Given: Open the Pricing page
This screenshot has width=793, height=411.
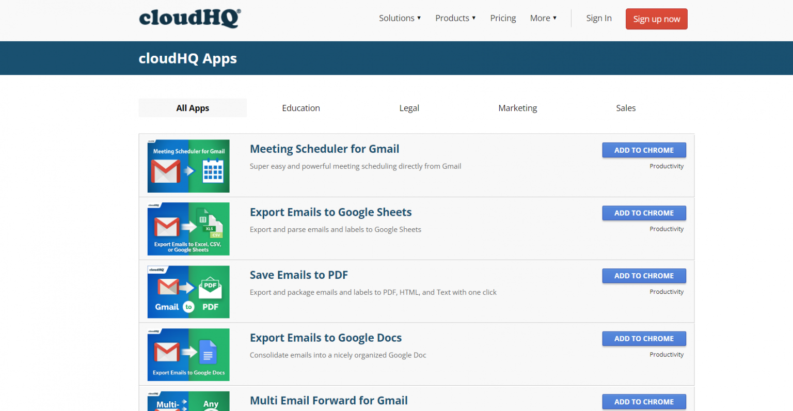Looking at the screenshot, I should (503, 18).
